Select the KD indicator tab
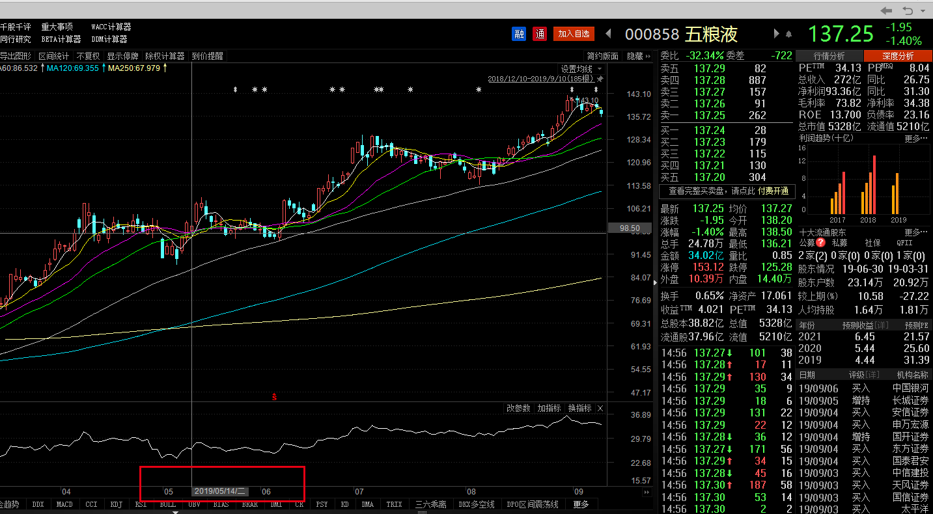Viewport: 933px width, 514px height. pos(345,504)
